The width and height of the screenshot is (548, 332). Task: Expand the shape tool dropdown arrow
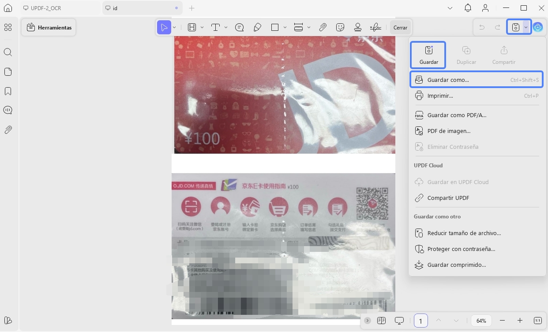285,27
